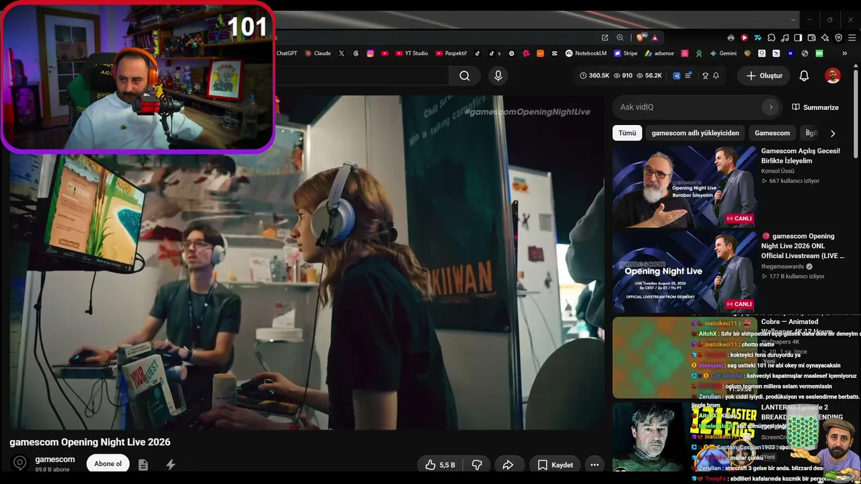Screen dimensions: 861x484
Task: Open the Leo AI sparkle icon
Action: click(x=825, y=38)
